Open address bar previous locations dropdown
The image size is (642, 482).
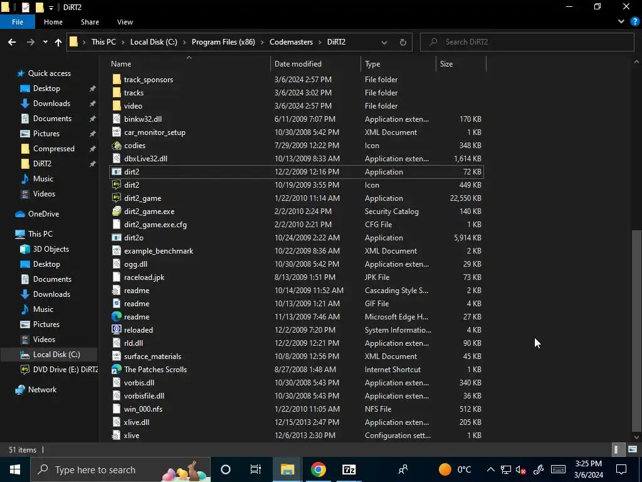pyautogui.click(x=384, y=42)
